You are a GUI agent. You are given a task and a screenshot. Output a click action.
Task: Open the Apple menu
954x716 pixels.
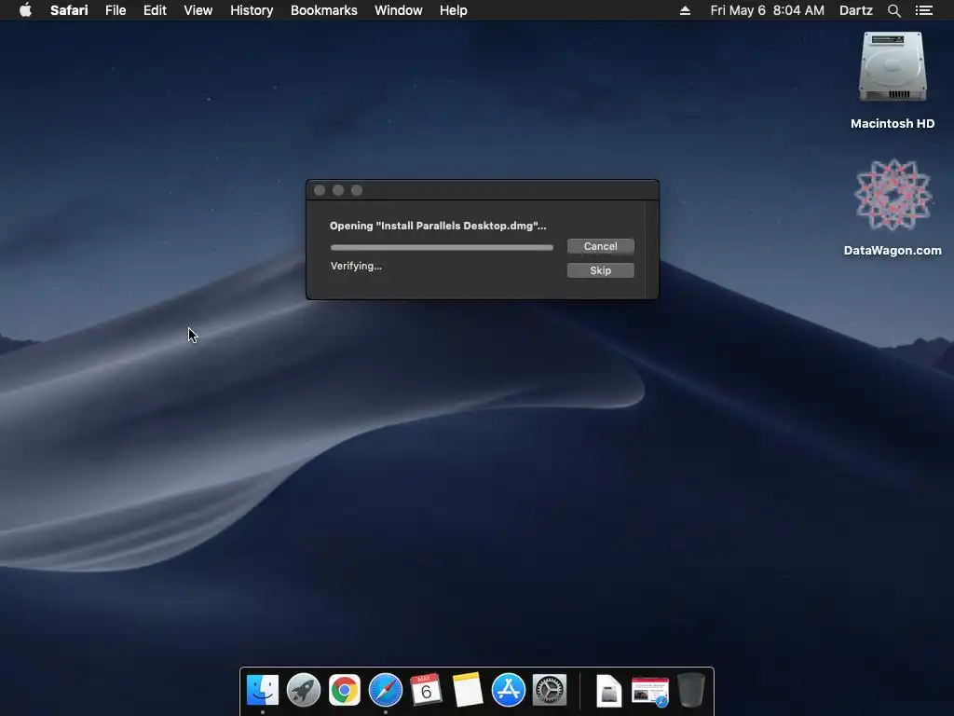click(x=25, y=10)
